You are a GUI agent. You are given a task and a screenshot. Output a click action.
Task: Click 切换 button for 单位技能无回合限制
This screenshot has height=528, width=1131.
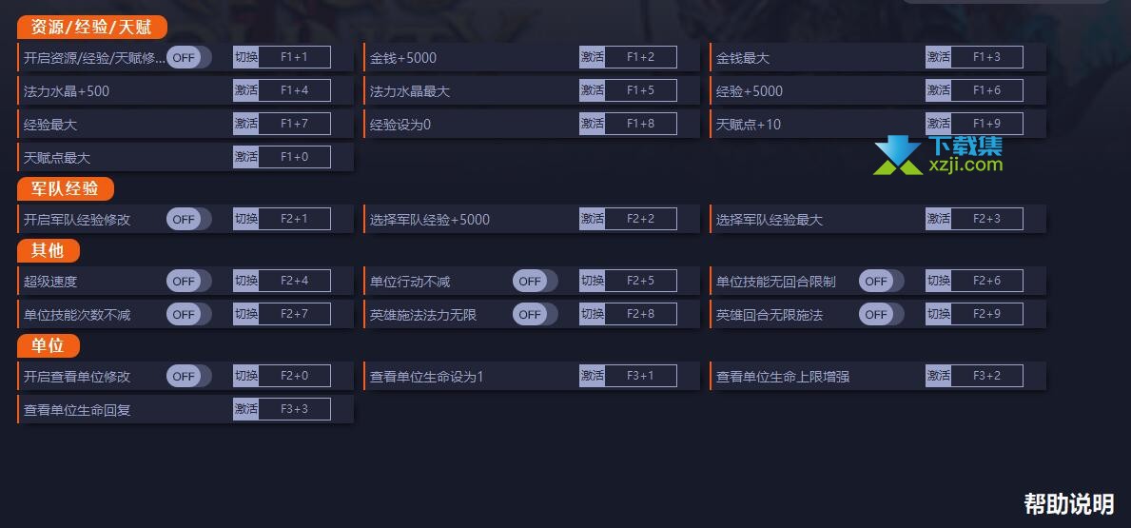[x=939, y=281]
